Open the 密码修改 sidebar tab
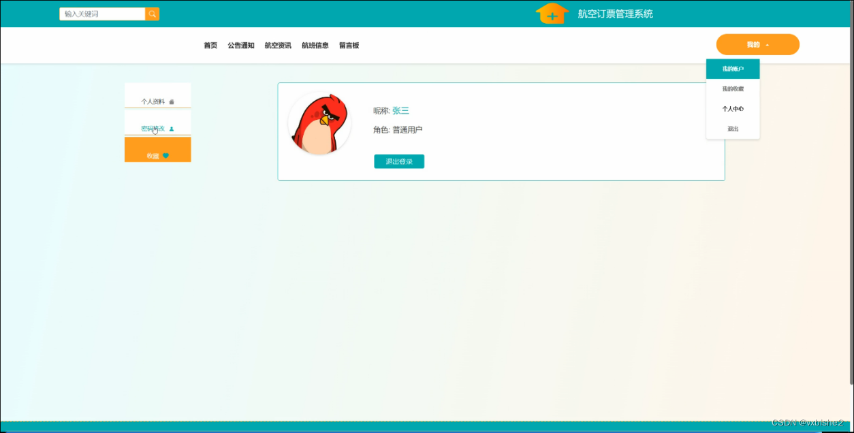854x433 pixels. (x=158, y=123)
